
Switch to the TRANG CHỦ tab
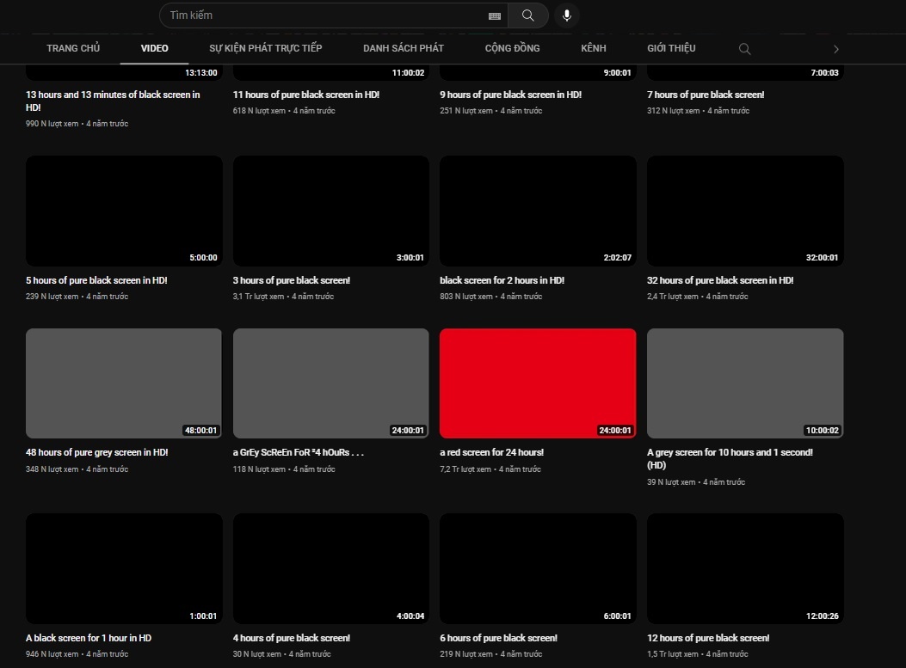pyautogui.click(x=73, y=48)
